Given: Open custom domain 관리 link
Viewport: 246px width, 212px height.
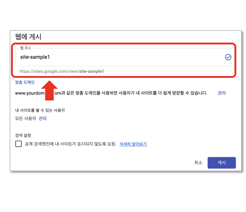Looking at the screenshot, I should click(222, 93).
